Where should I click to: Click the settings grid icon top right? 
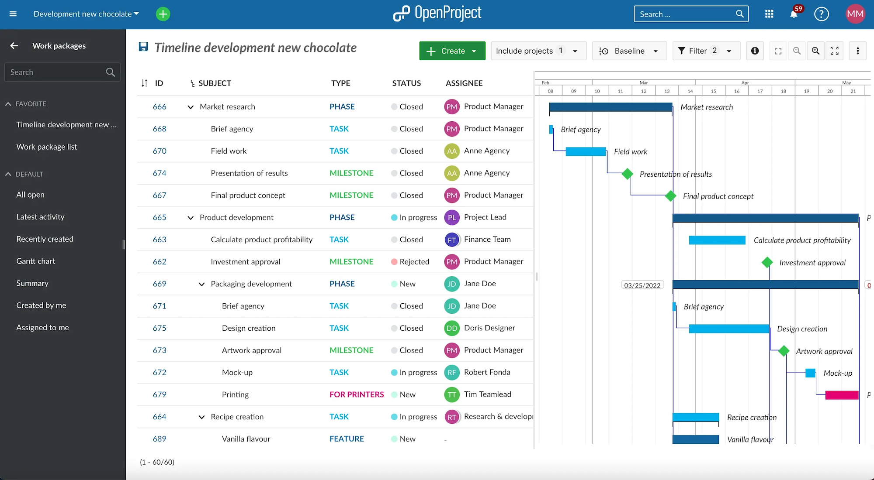click(x=769, y=14)
